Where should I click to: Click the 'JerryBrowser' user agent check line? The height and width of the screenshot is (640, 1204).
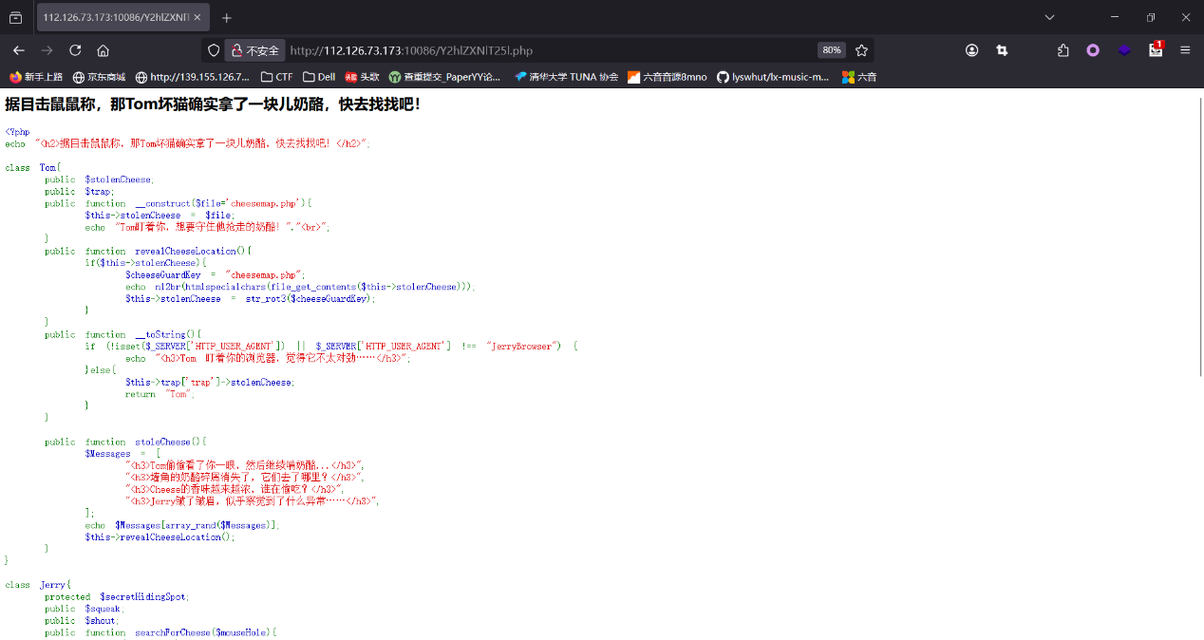click(x=331, y=347)
